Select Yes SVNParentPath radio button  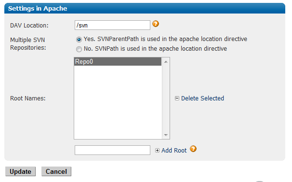point(79,40)
